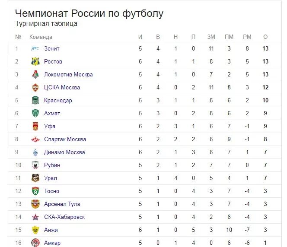
Task: Open the Урал team link
Action: point(51,178)
